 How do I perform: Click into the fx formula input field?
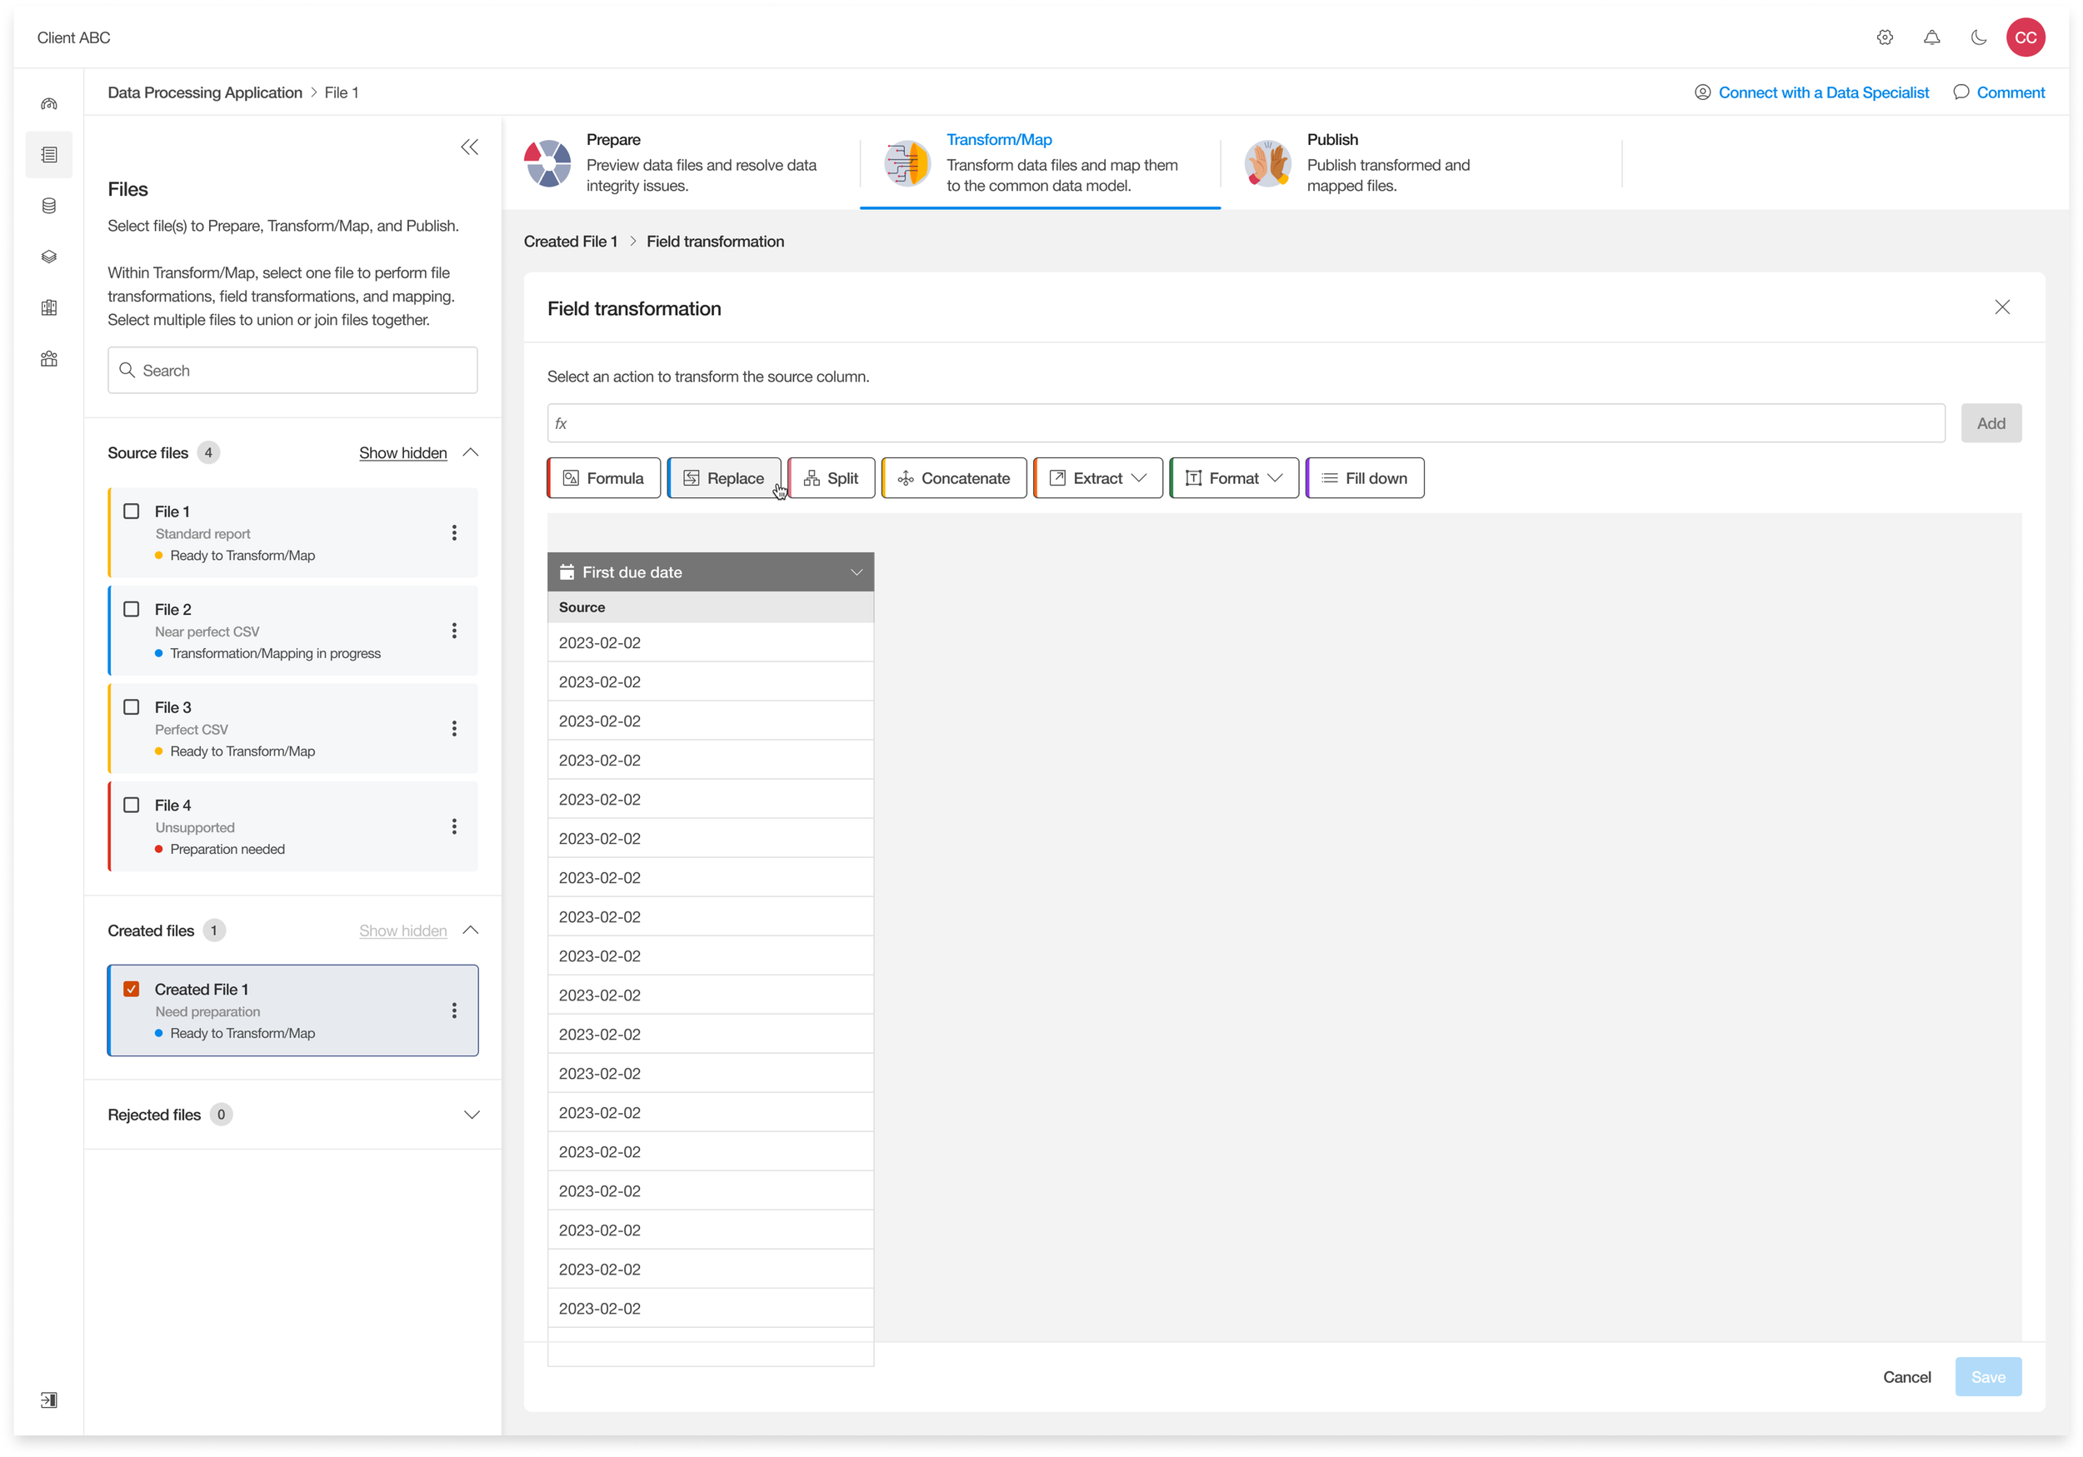click(1245, 424)
